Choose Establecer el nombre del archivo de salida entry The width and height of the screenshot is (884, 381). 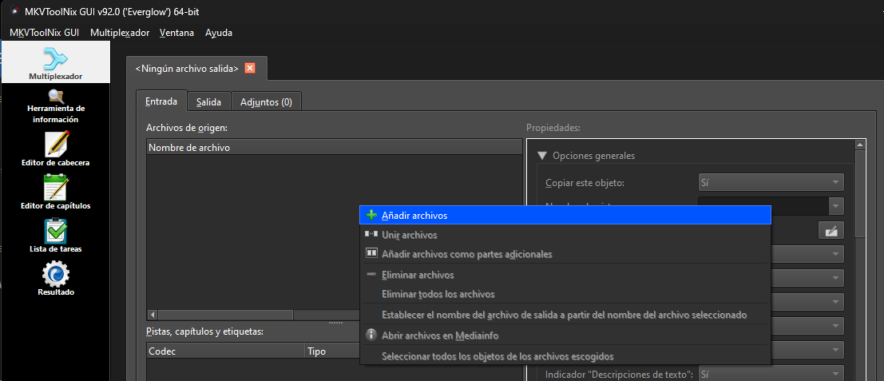click(x=565, y=315)
